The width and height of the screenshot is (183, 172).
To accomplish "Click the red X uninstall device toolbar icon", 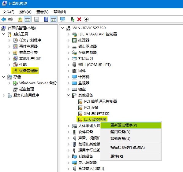I will (x=79, y=19).
